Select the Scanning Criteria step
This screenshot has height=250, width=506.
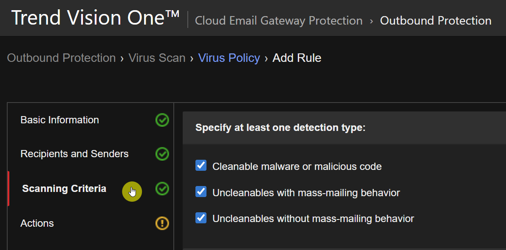tap(64, 189)
